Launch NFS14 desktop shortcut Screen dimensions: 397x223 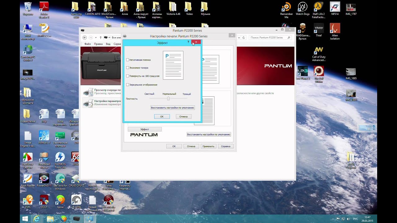335,9
